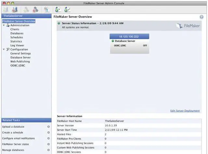The image size is (208, 154).
Task: Click the Stop Database Server toolbar icon
Action: coord(15,9)
